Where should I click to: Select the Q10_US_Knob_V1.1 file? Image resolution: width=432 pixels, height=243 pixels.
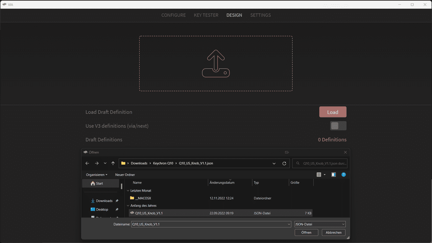[x=220, y=213]
